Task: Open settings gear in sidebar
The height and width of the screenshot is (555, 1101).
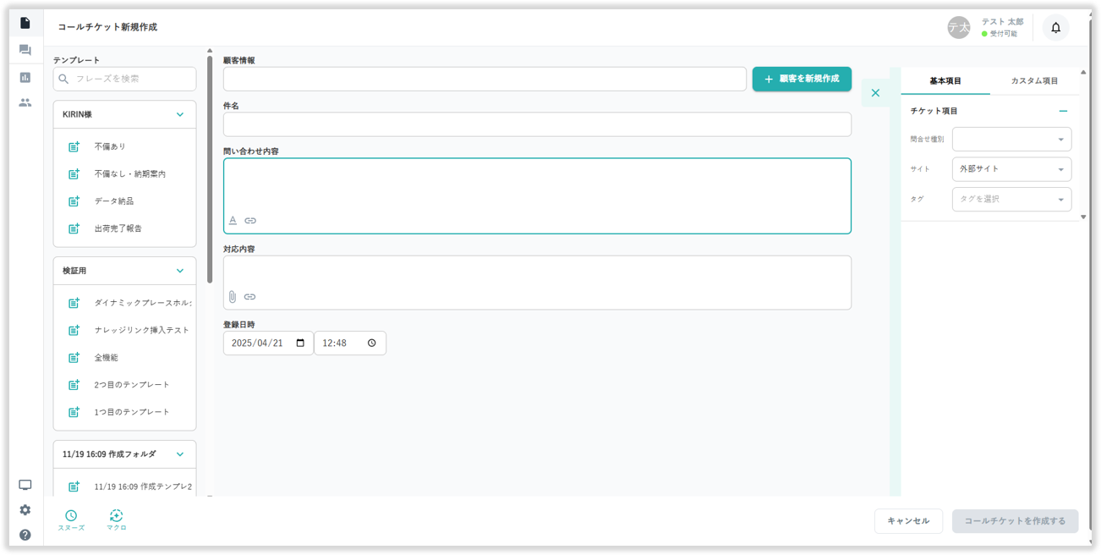Action: pyautogui.click(x=25, y=510)
